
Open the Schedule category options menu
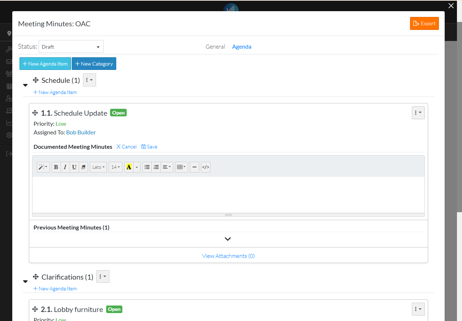point(90,80)
